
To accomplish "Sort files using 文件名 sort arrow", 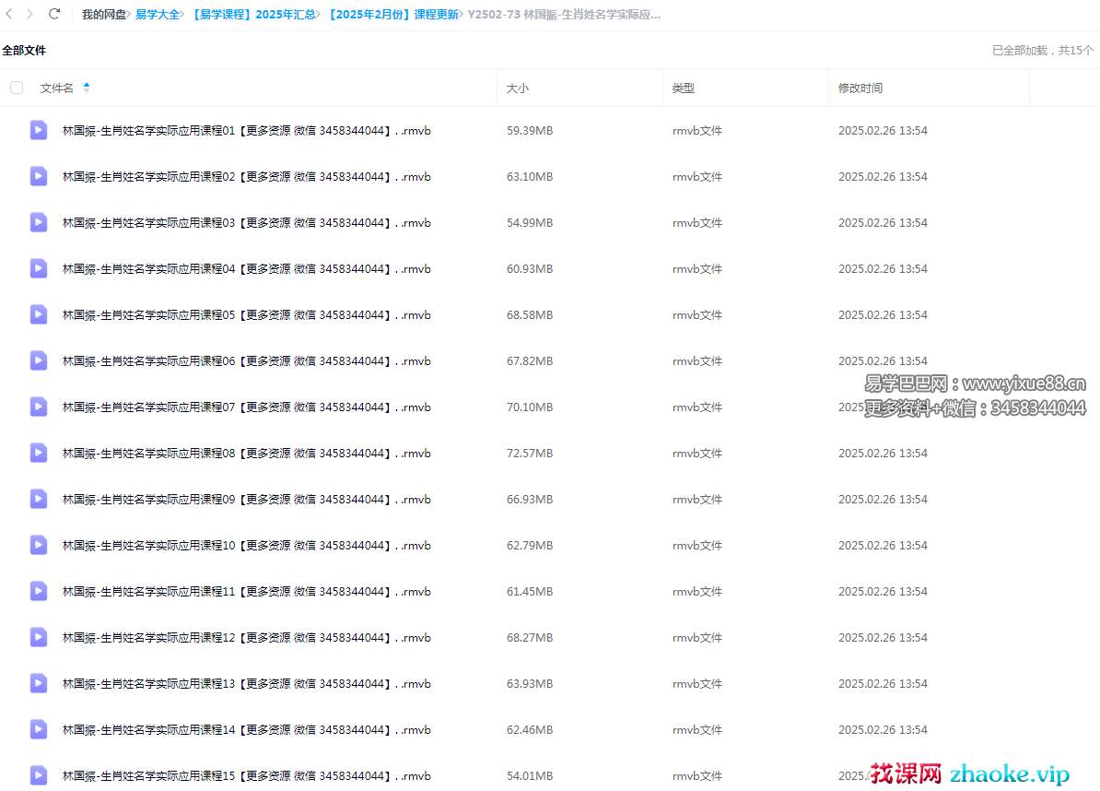I will point(87,88).
